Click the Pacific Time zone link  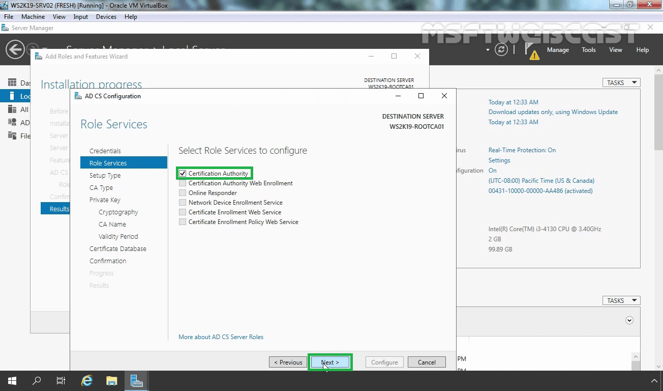(541, 181)
